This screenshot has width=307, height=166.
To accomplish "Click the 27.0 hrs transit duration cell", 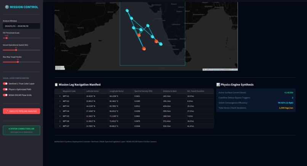I will [200, 111].
